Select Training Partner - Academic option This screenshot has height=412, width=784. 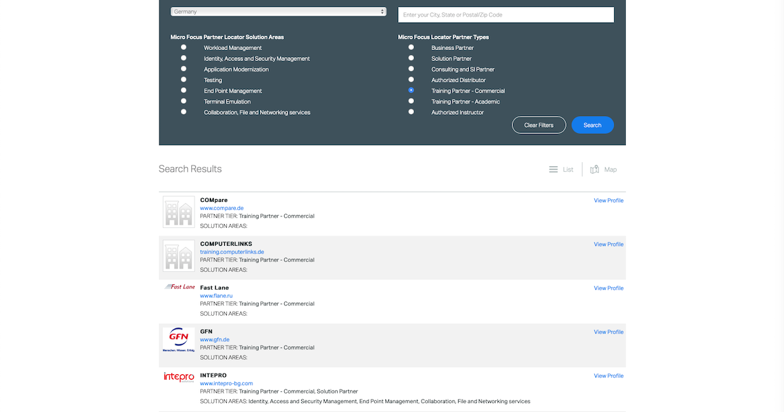[x=411, y=101]
